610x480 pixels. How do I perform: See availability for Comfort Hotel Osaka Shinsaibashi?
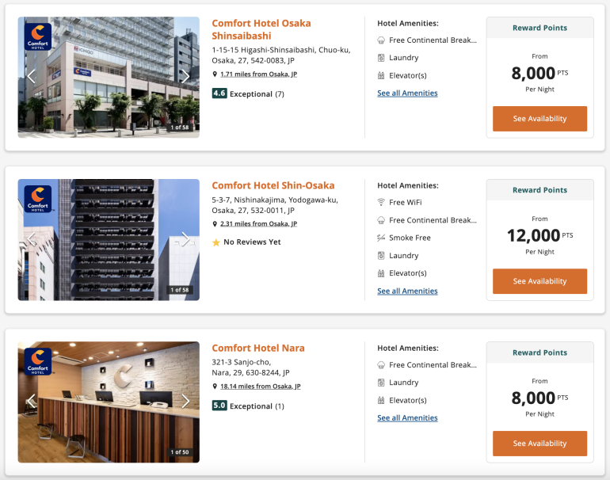point(539,119)
